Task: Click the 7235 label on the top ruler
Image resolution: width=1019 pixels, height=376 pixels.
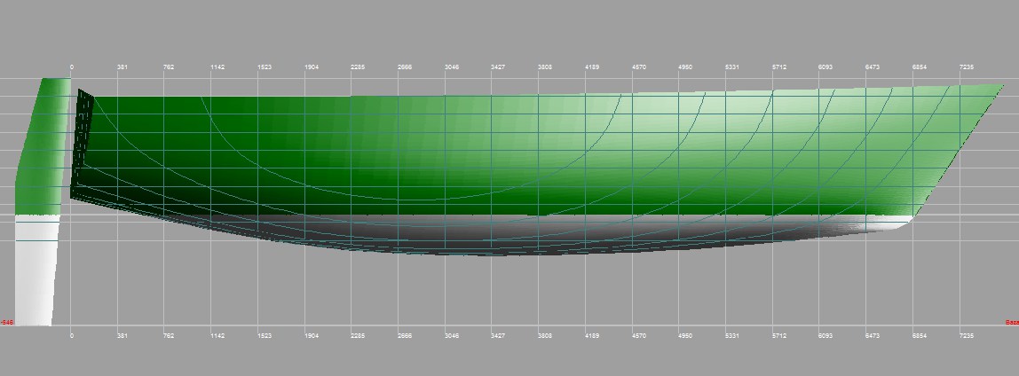Action: coord(967,67)
